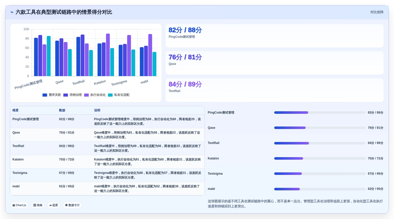Viewport: 394px width, 219px height.
Task: Click the Testsigma progress bar
Action: point(320,174)
